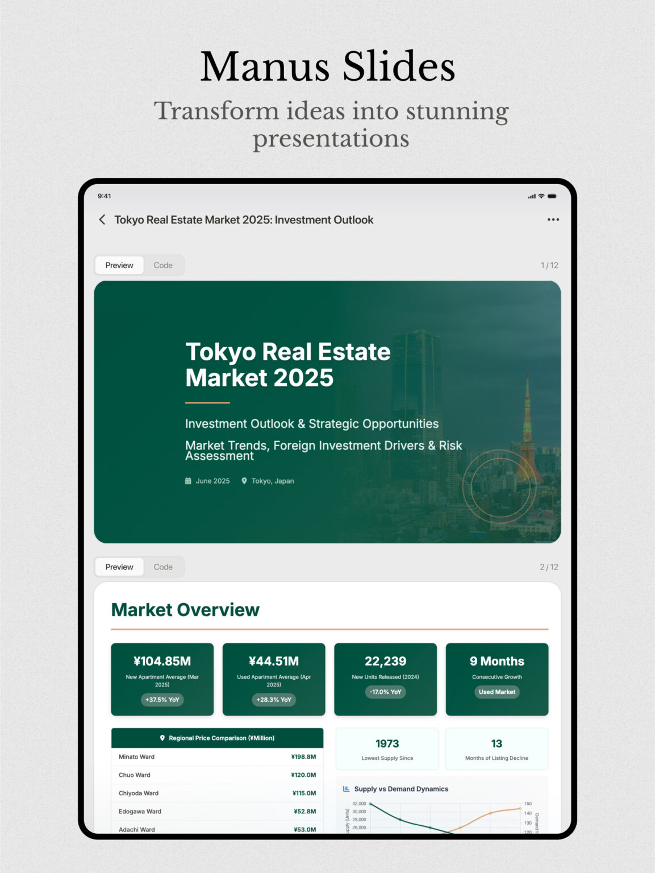Toggle slide 1 to Code view
This screenshot has width=655, height=873.
(x=164, y=264)
